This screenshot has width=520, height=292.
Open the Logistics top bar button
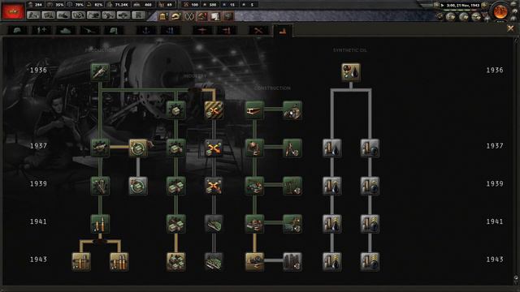(139, 15)
